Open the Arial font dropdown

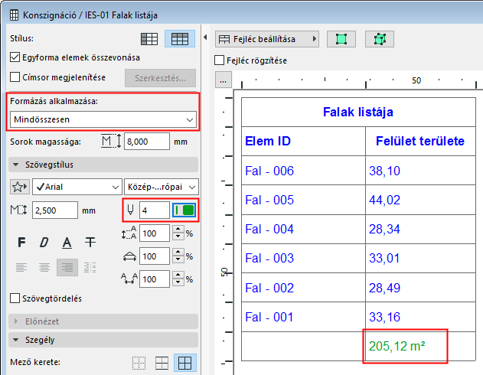[x=77, y=187]
